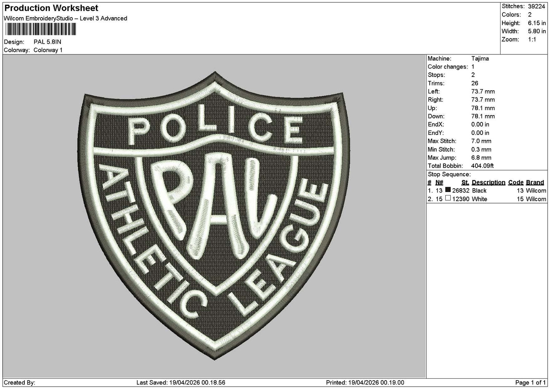Image resolution: width=550 pixels, height=389 pixels.
Task: Select the Height value "6.15 in"
Action: [537, 23]
